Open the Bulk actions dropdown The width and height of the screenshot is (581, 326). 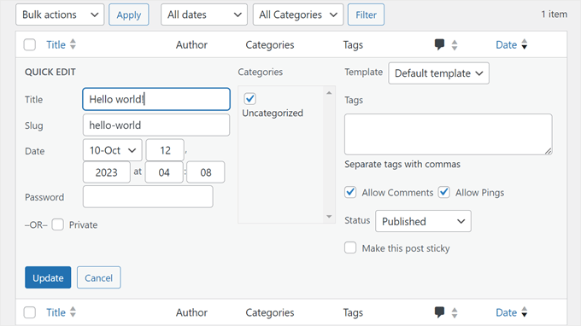pyautogui.click(x=60, y=15)
